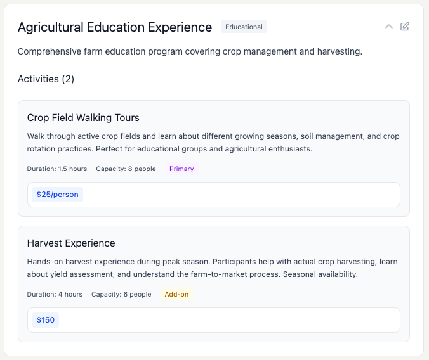Click the pricing box of Crop Field Tours
This screenshot has width=429, height=360.
(x=241, y=195)
